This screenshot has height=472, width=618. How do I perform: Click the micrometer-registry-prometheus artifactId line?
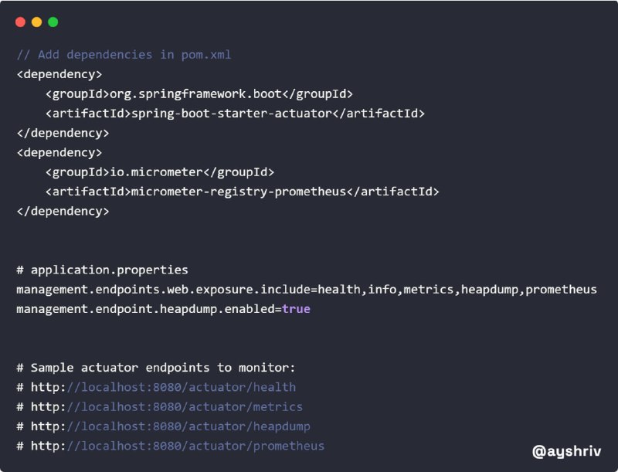click(242, 192)
